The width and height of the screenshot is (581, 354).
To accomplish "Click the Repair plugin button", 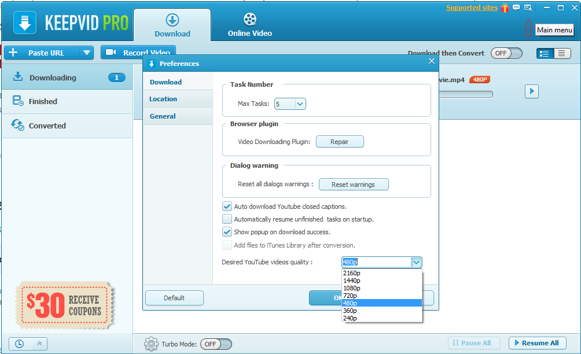I will pyautogui.click(x=340, y=142).
